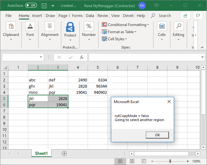Open the Comments speech bubble icon
Viewport: 207px width, 165px height.
pyautogui.click(x=198, y=15)
